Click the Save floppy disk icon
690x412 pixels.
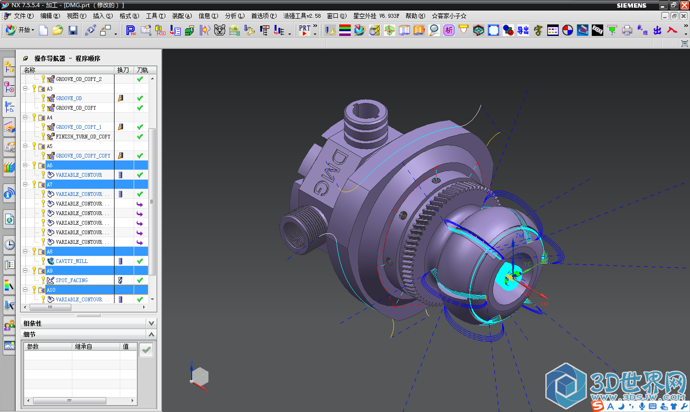tap(73, 30)
